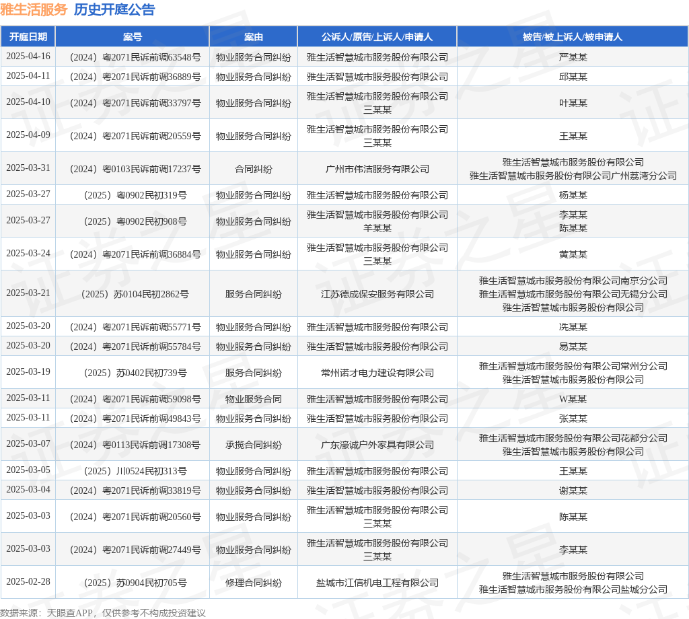Select the 案由 column header
689x619 pixels.
click(x=254, y=37)
